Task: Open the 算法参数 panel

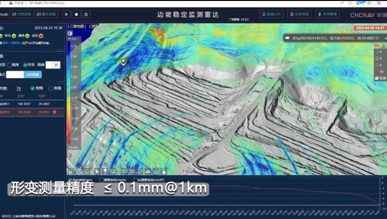Action: [46, 14]
